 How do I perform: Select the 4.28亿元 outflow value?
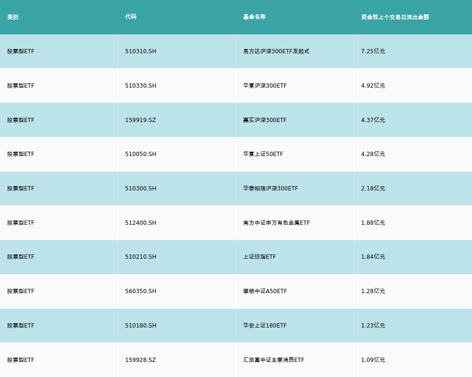[x=373, y=154]
